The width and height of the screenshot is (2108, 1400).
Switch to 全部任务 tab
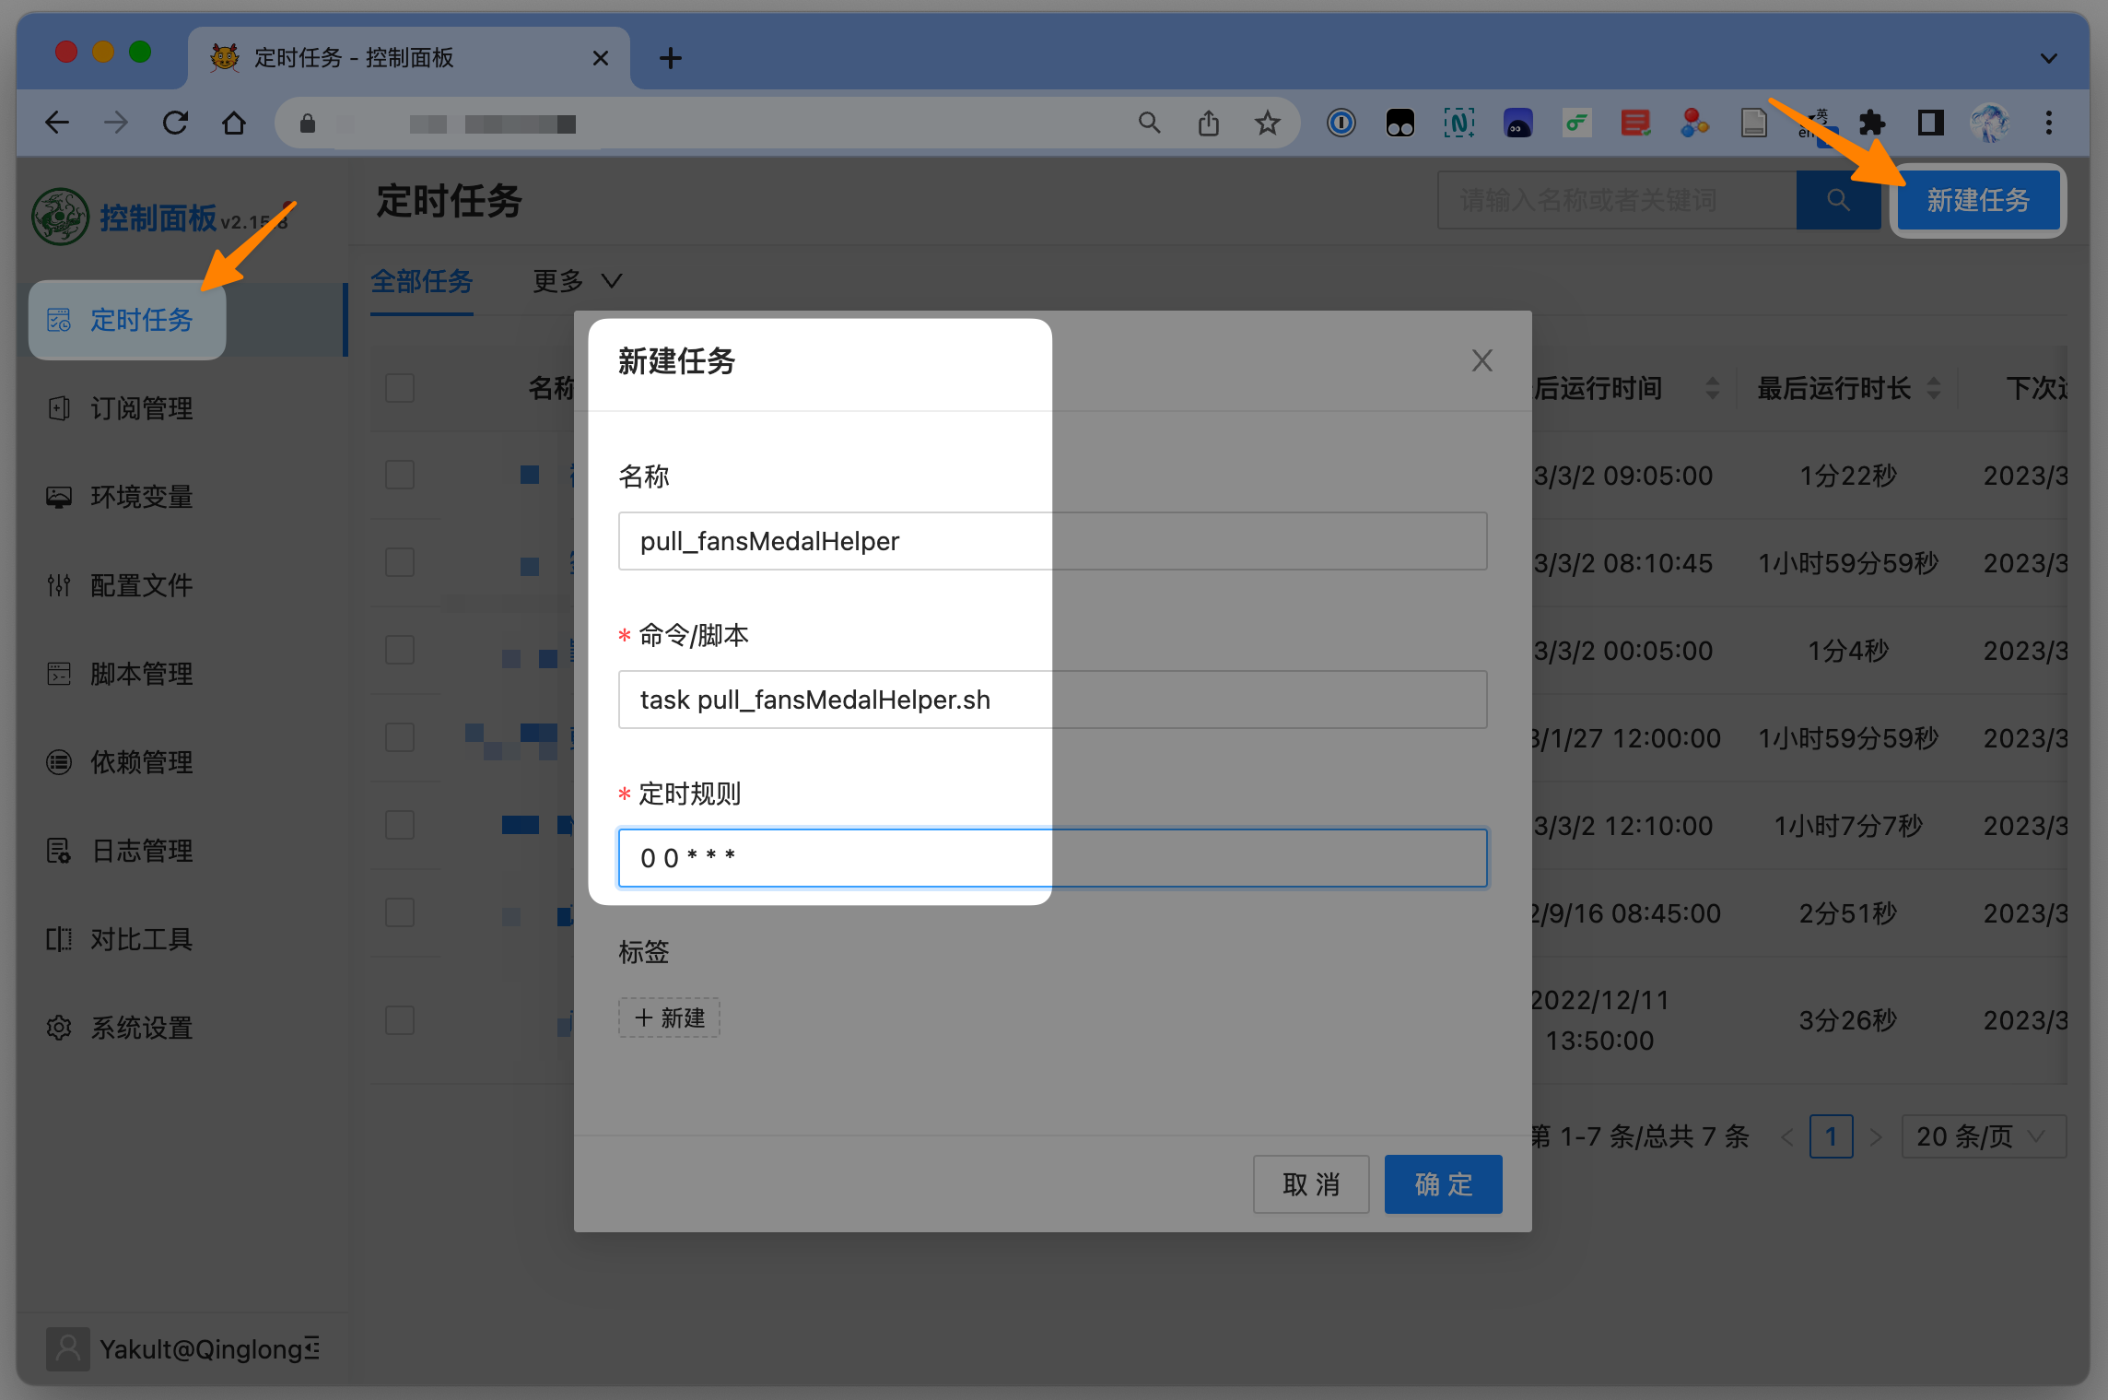[x=422, y=280]
